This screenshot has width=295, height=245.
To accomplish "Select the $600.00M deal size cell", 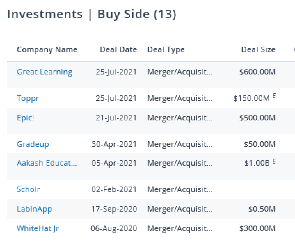I will [x=257, y=72].
